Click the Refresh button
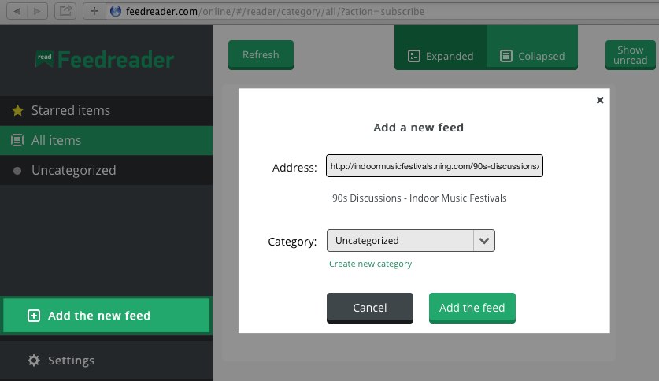Image resolution: width=659 pixels, height=381 pixels. (x=261, y=55)
